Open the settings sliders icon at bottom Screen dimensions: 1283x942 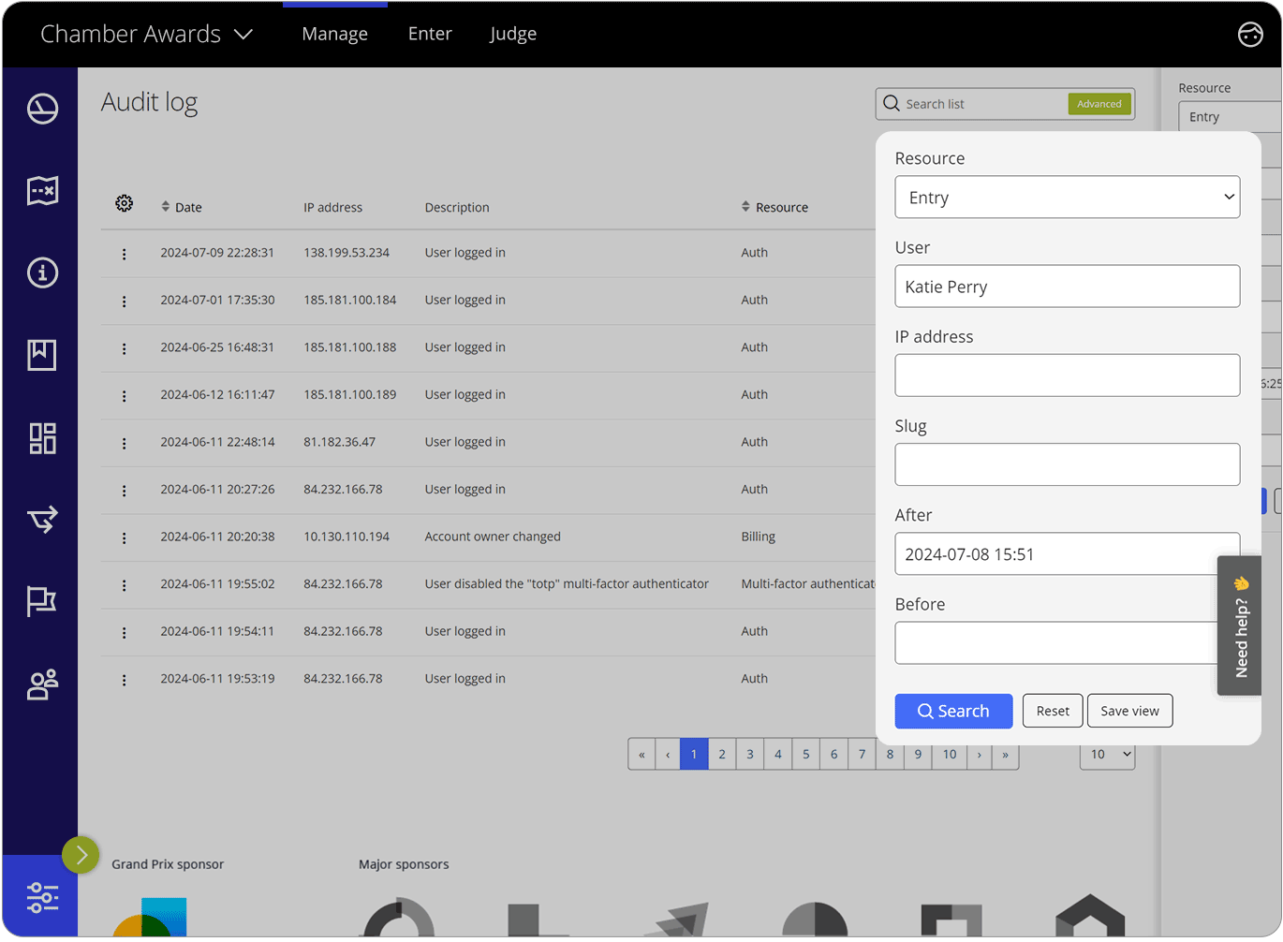[42, 897]
